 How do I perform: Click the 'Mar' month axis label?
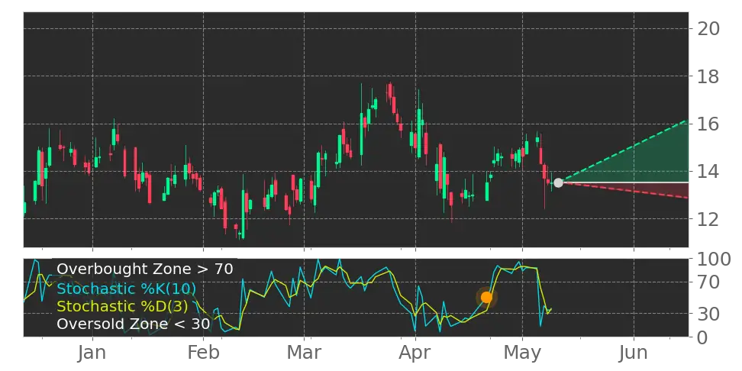click(305, 353)
